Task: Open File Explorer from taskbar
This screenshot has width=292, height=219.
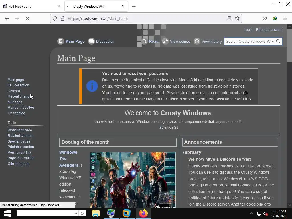Action: pyautogui.click(x=96, y=213)
